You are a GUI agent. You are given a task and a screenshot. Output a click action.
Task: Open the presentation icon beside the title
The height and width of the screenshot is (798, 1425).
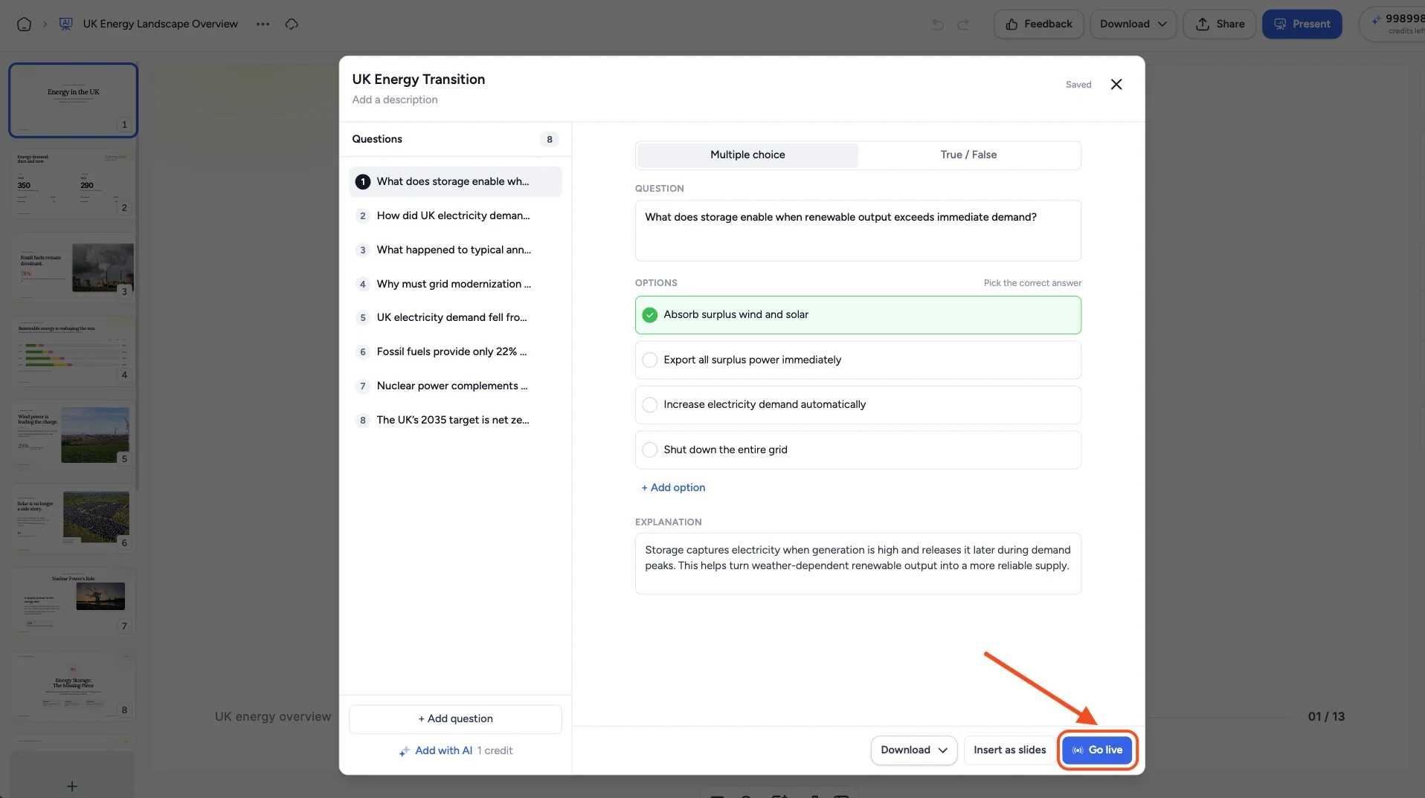coord(65,24)
